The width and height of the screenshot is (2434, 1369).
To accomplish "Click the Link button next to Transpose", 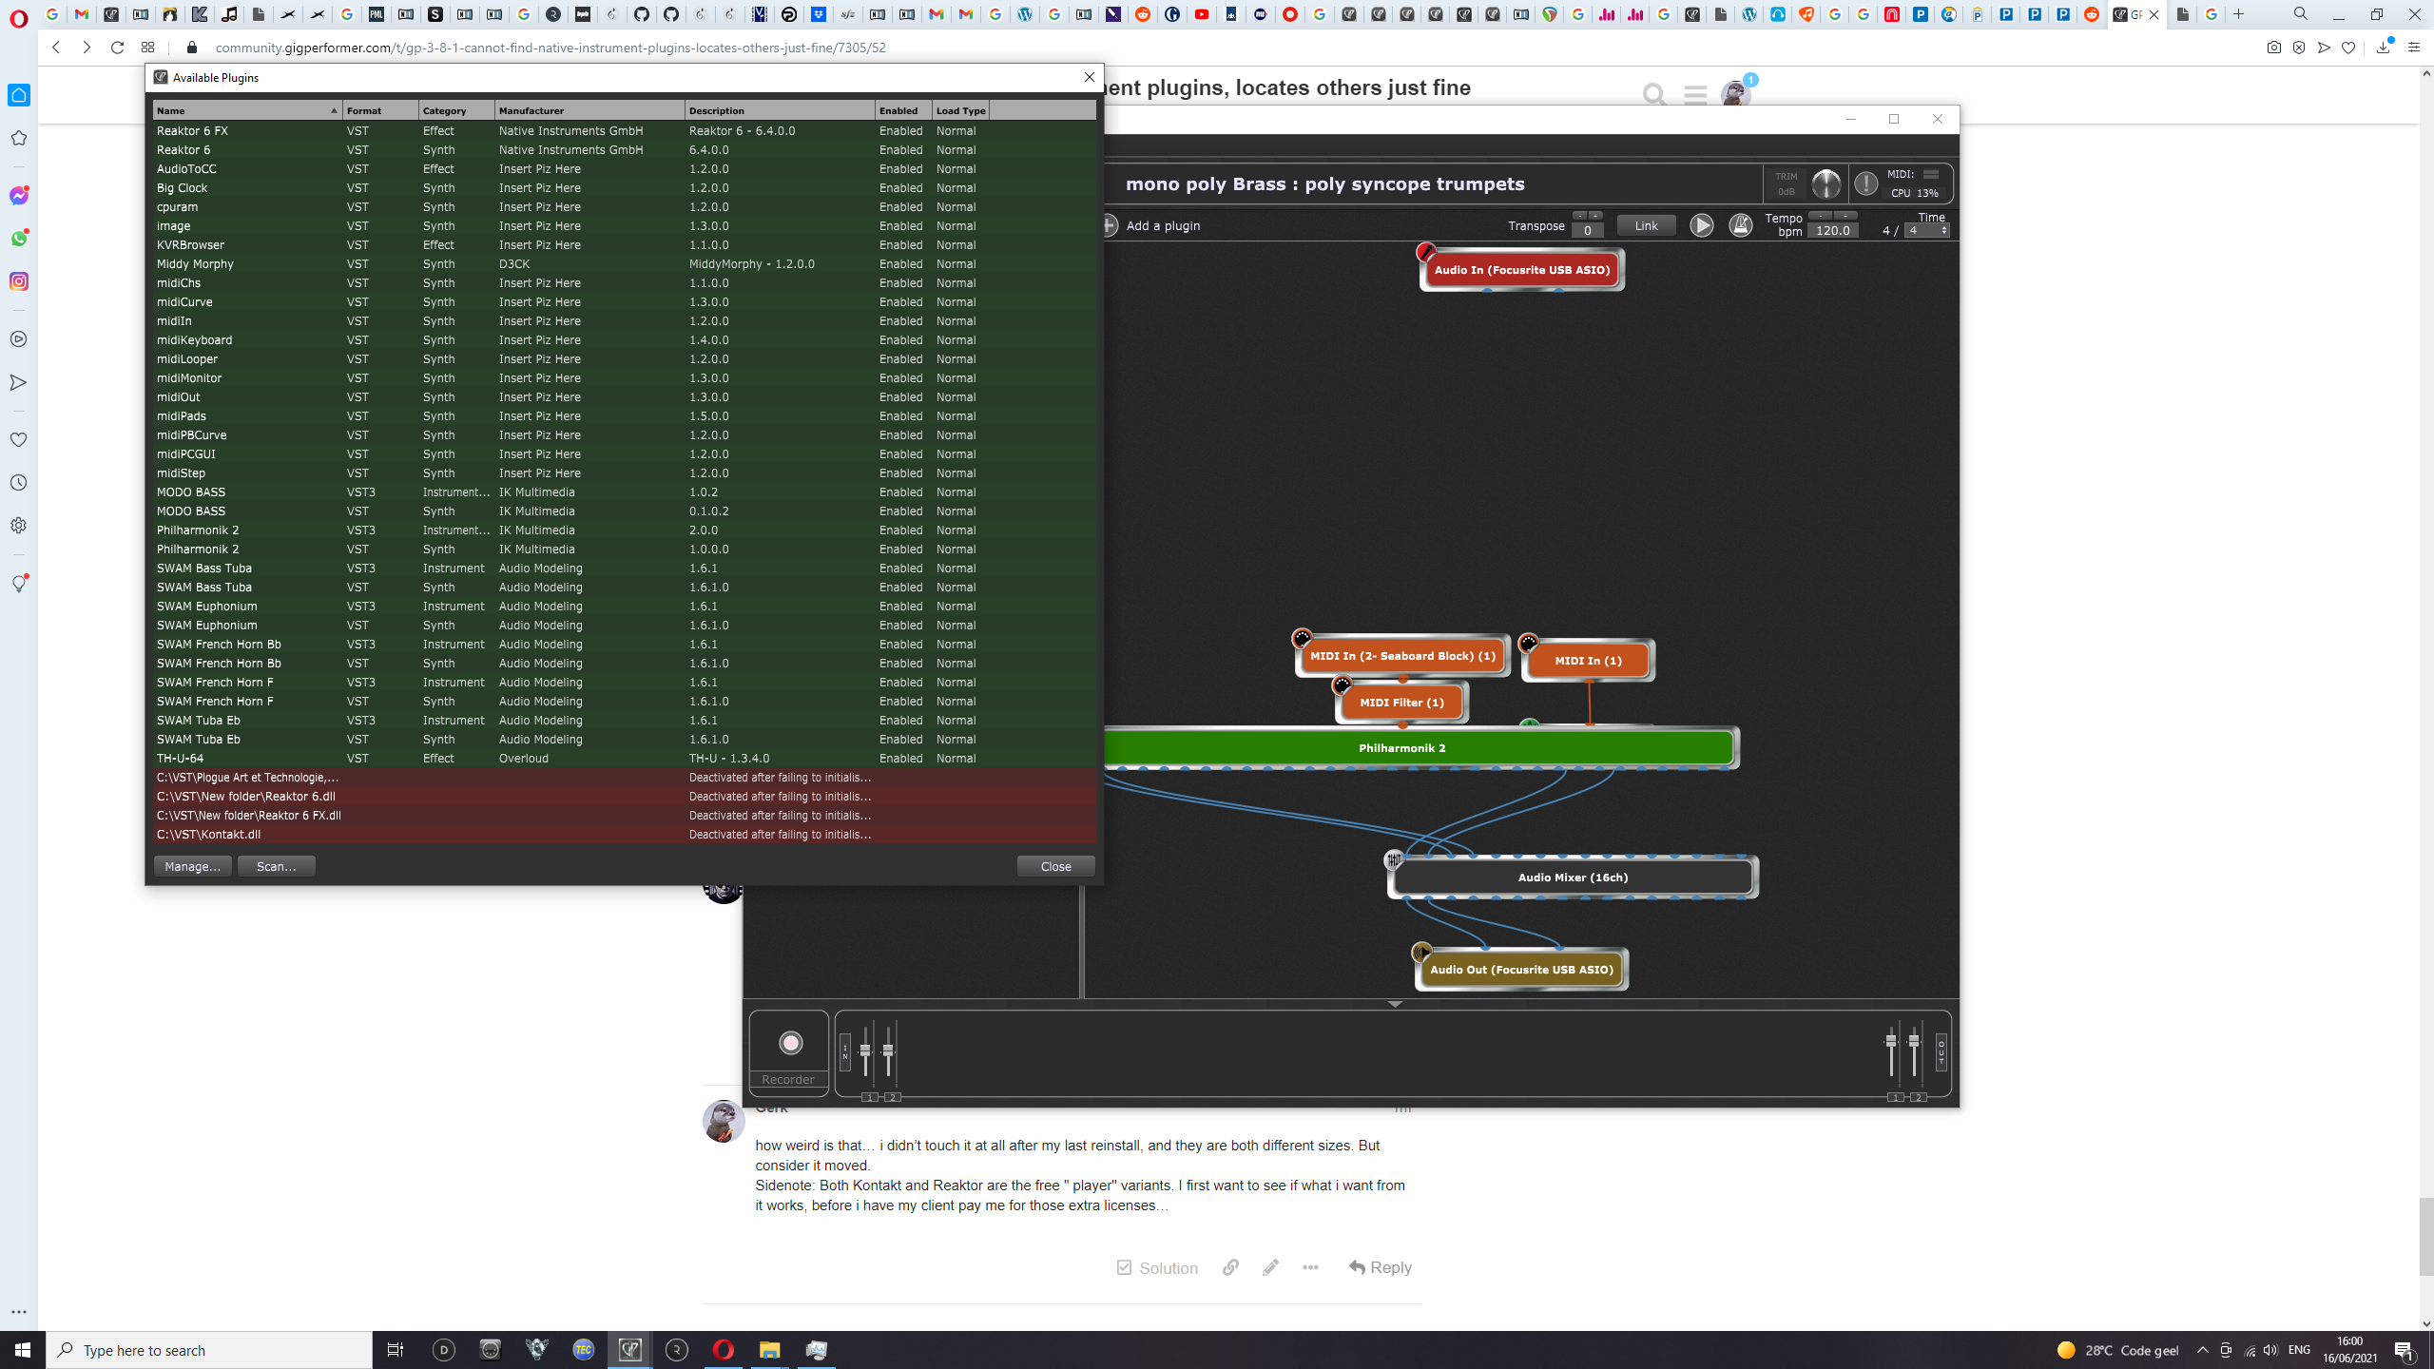I will coord(1646,225).
